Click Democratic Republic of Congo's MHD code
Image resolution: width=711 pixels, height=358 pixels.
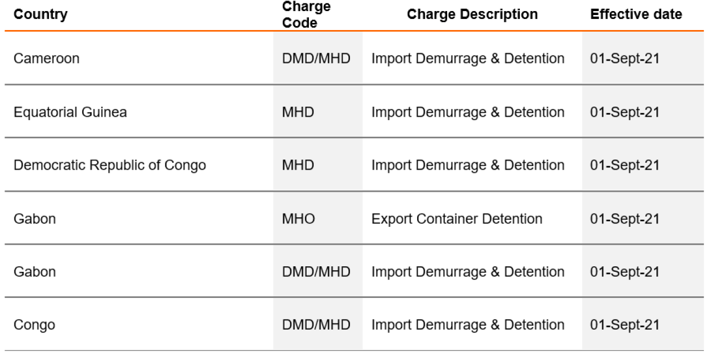tap(298, 165)
